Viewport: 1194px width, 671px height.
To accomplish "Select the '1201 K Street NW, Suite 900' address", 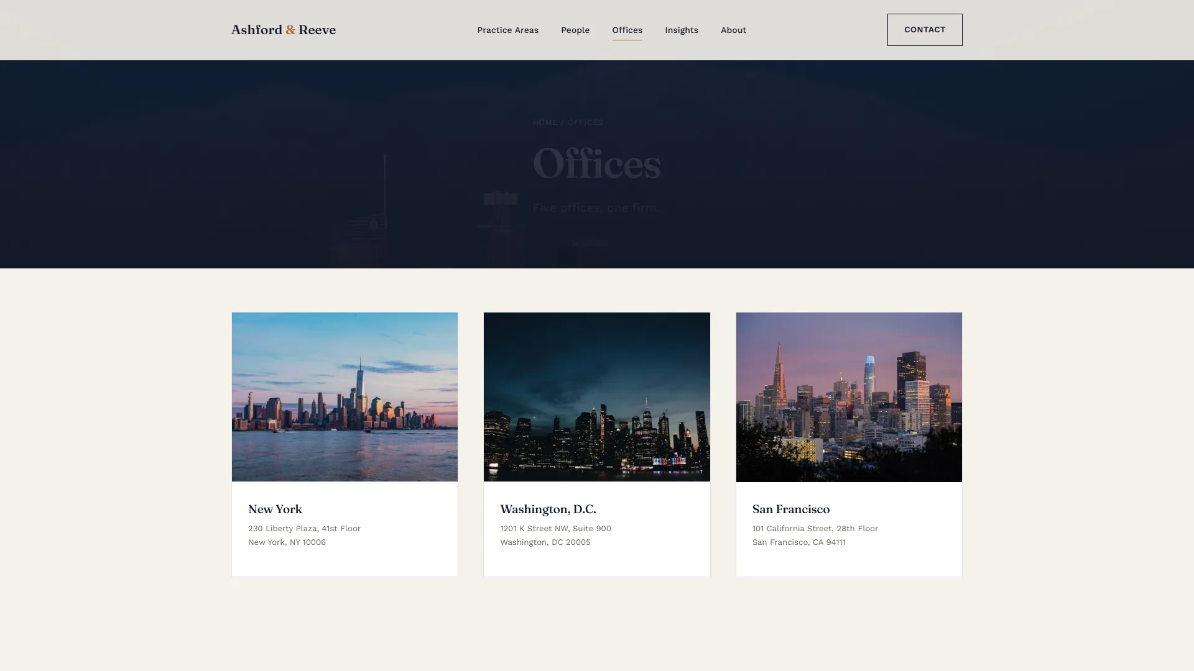I will point(555,529).
